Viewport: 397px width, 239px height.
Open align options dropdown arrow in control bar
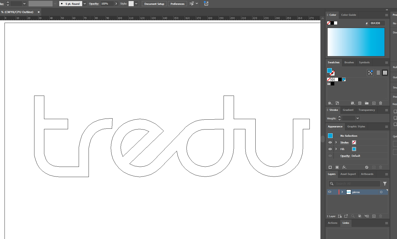tap(197, 3)
